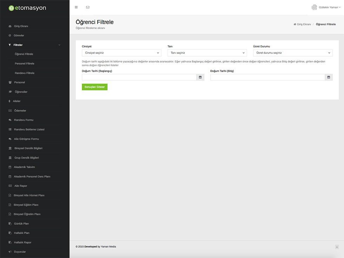The width and height of the screenshot is (344, 258).
Task: Click the Sonuçları Göster button
Action: pos(94,87)
